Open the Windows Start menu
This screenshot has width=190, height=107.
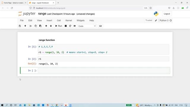coord(2,105)
